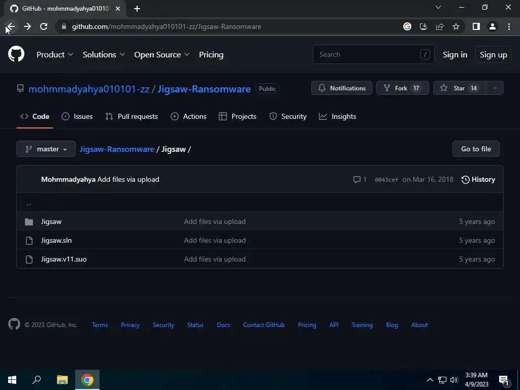Open Windows search on taskbar
The height and width of the screenshot is (390, 520).
37,380
